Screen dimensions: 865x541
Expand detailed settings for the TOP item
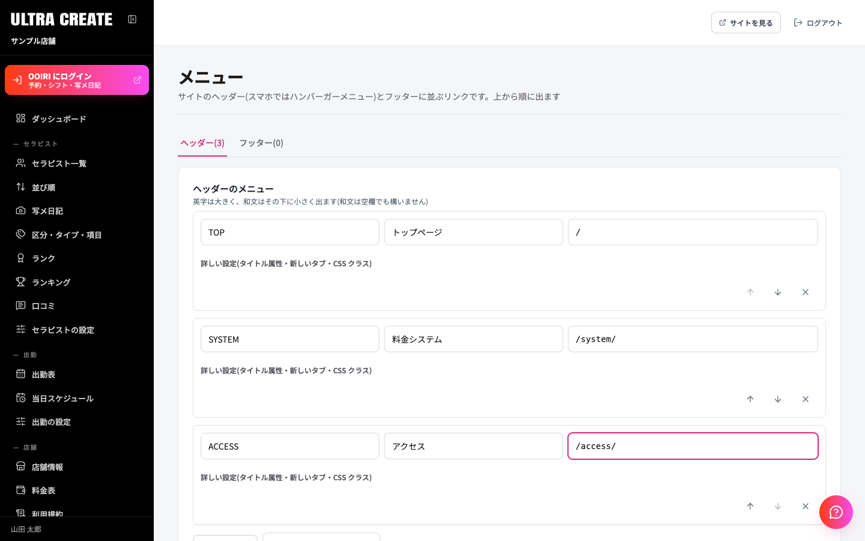click(286, 263)
